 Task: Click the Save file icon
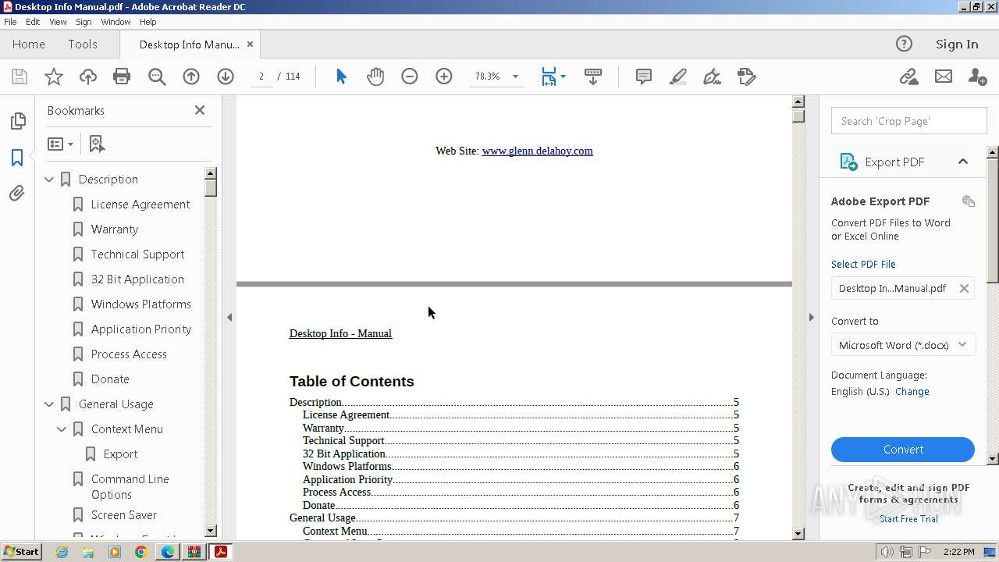pos(20,76)
